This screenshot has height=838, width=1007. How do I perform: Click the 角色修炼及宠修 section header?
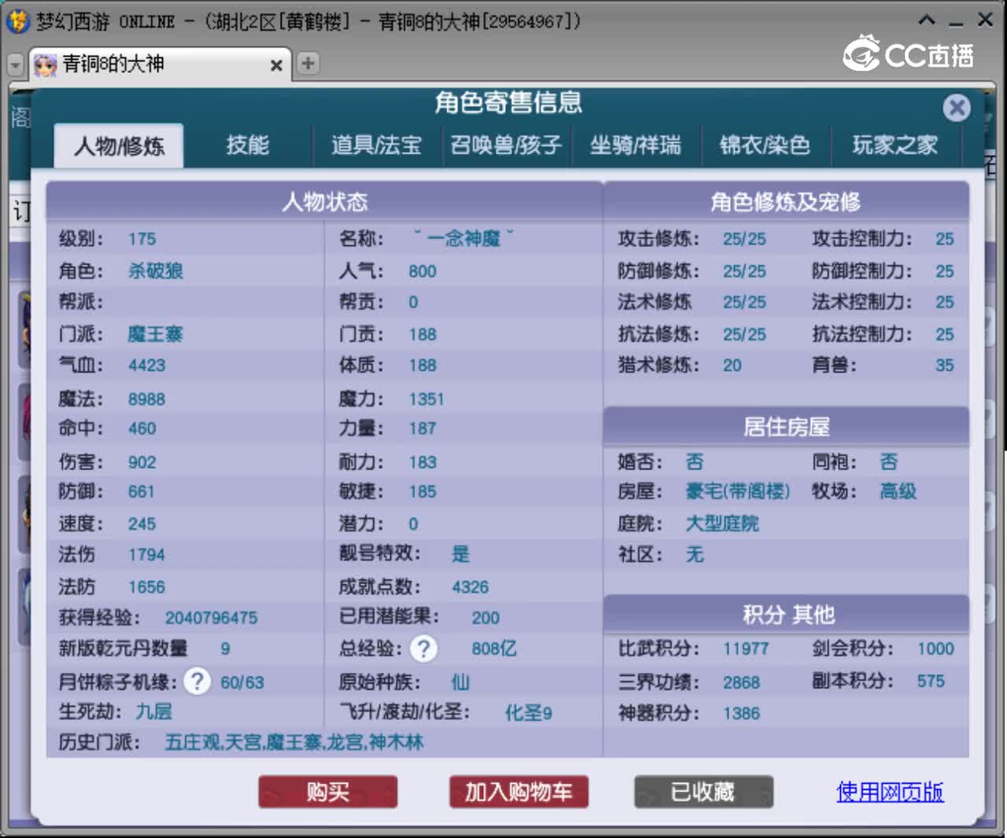786,202
